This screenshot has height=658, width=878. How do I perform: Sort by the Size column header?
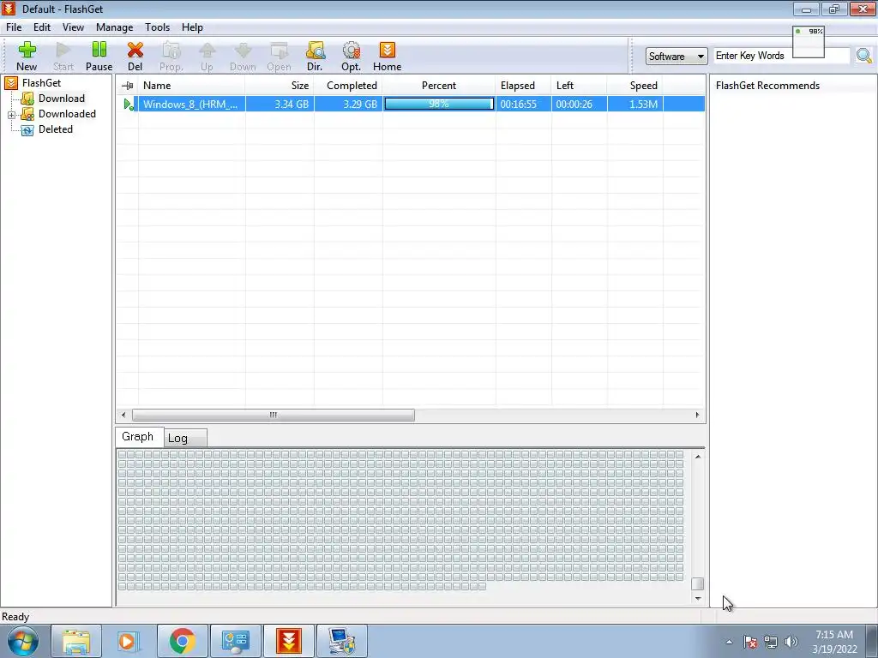click(x=280, y=86)
